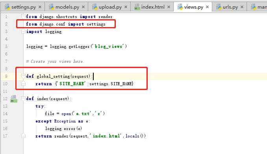Click the HTML template gutter icon on line 12
This screenshot has height=154, width=267.
(14, 99)
